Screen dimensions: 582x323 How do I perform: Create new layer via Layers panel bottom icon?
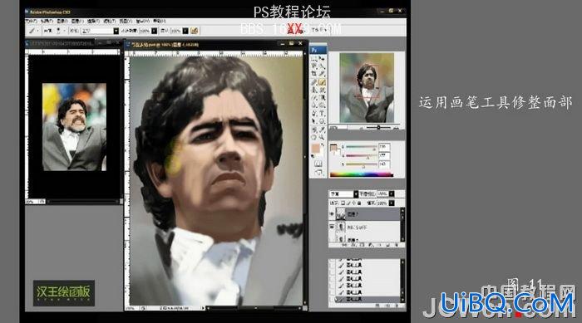pos(388,245)
